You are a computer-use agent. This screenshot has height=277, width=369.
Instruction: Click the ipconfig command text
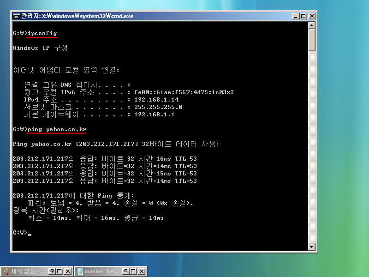(42, 33)
